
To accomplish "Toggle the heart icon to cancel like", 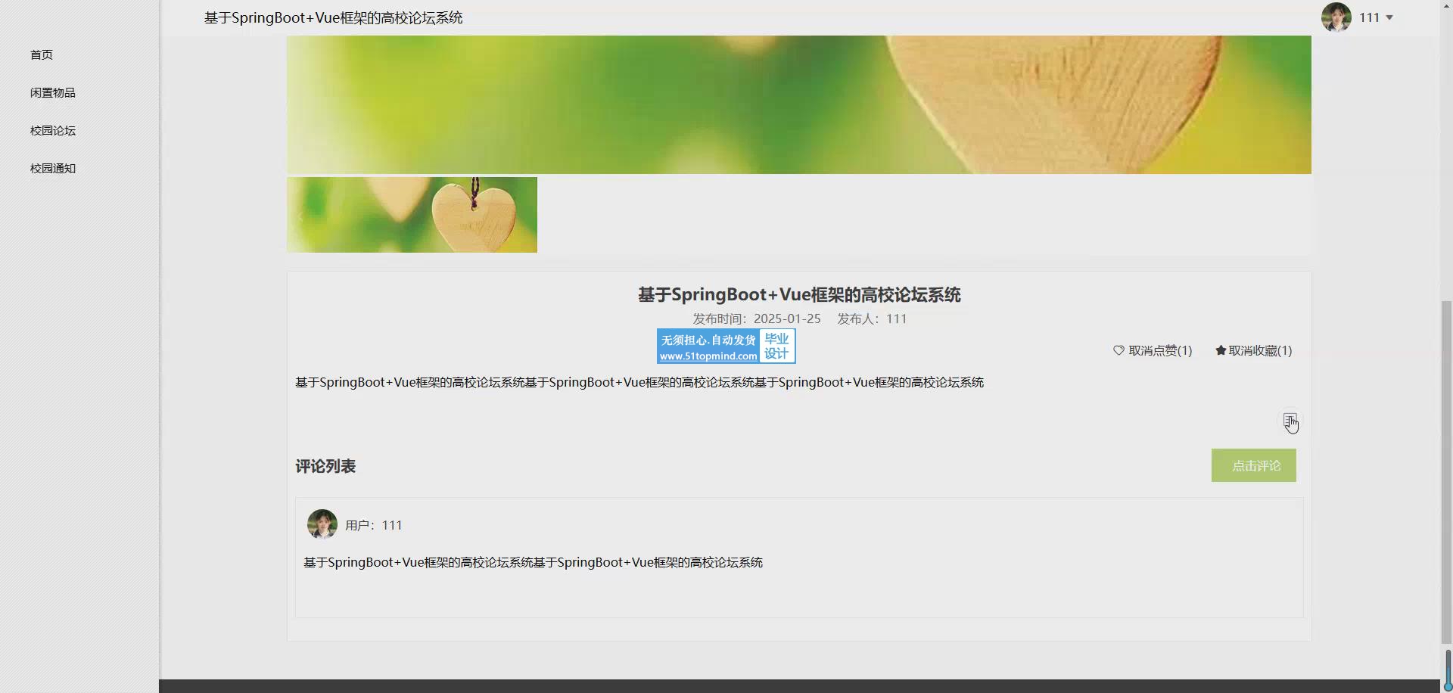I will click(x=1119, y=350).
